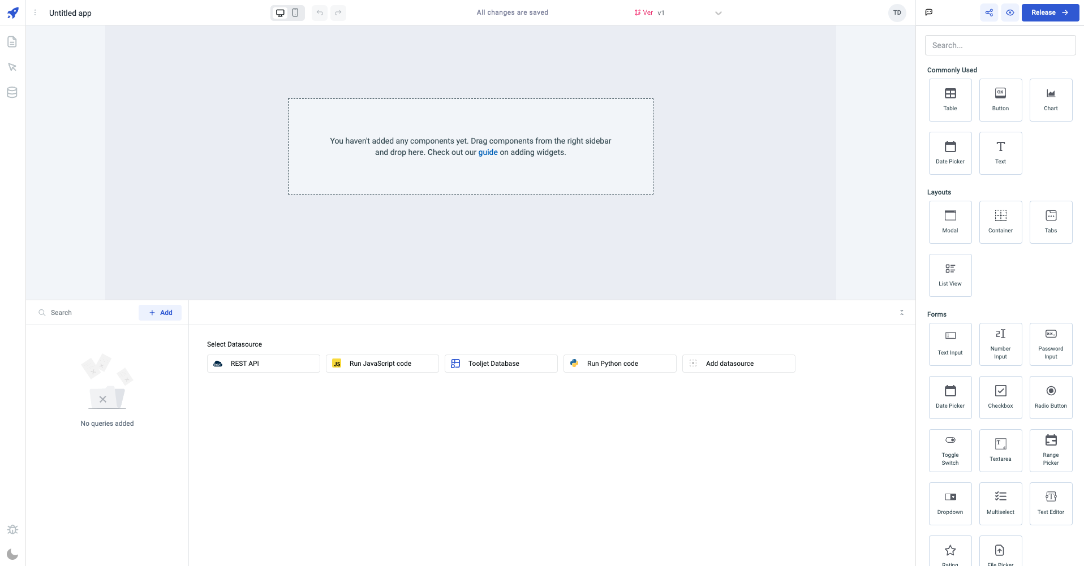Switch to mobile layout view

295,12
